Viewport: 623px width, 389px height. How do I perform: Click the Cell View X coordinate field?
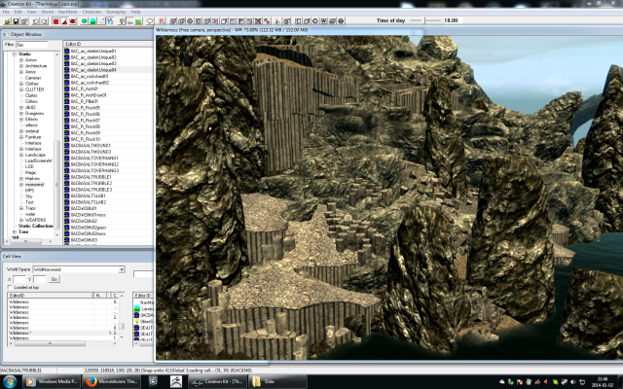pyautogui.click(x=19, y=279)
